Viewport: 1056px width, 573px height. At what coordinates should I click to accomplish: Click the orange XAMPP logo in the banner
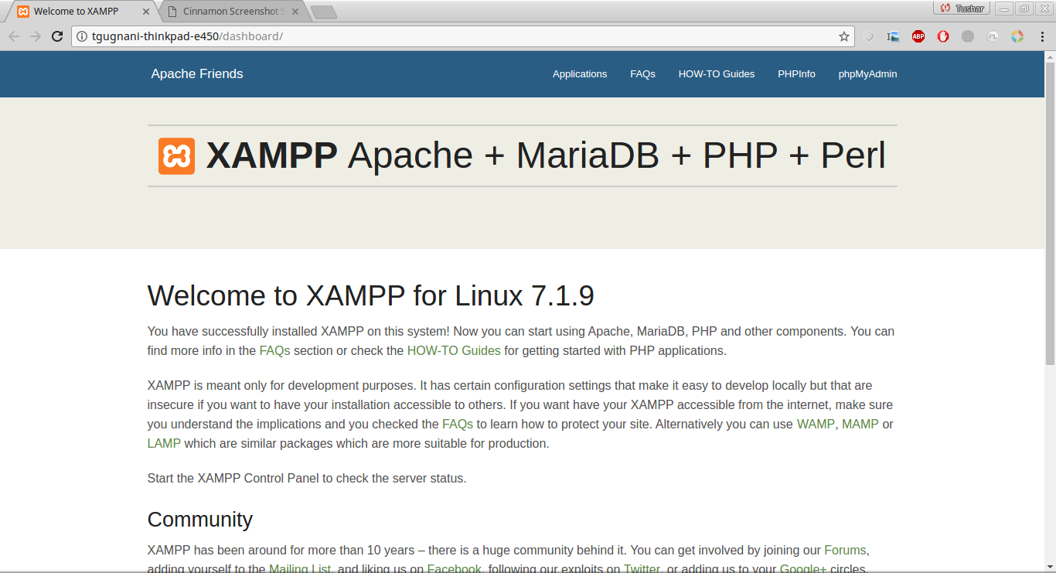[x=176, y=156]
